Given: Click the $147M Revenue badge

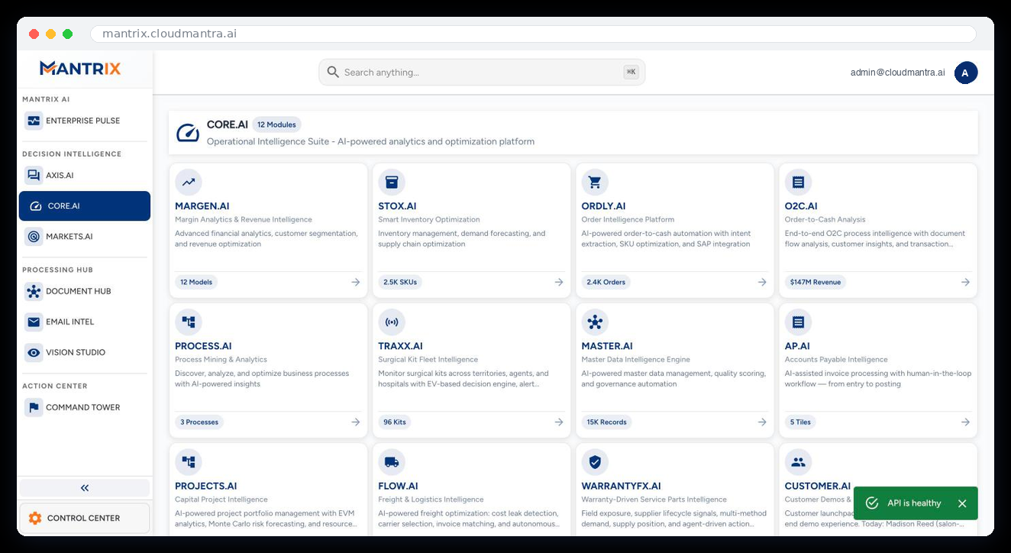Looking at the screenshot, I should point(816,282).
